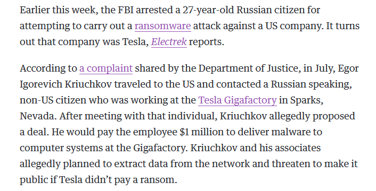The width and height of the screenshot is (376, 191).
Task: Click on the word 'Nevada.'
Action: tap(38, 116)
